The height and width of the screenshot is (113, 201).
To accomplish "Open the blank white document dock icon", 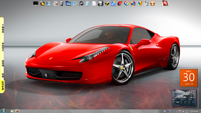I will (x=94, y=3).
